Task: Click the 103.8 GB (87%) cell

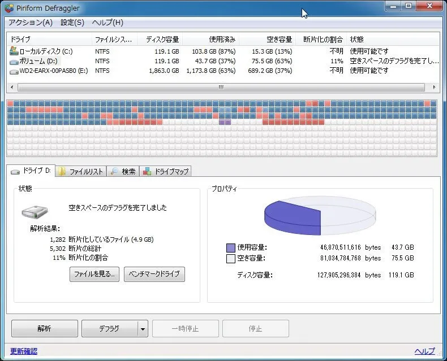Action: tap(214, 51)
